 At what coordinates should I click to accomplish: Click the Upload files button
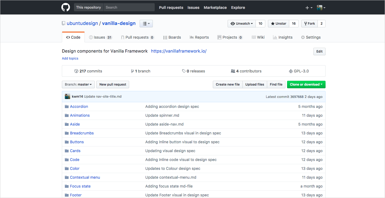255,85
